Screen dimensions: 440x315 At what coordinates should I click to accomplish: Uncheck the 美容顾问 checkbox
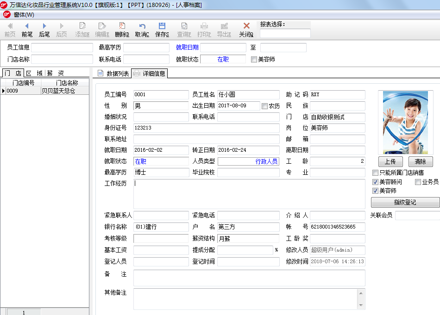click(x=376, y=182)
